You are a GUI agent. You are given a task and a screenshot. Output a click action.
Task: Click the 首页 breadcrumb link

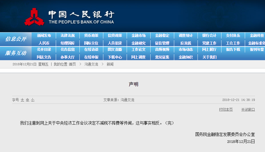click(72, 64)
